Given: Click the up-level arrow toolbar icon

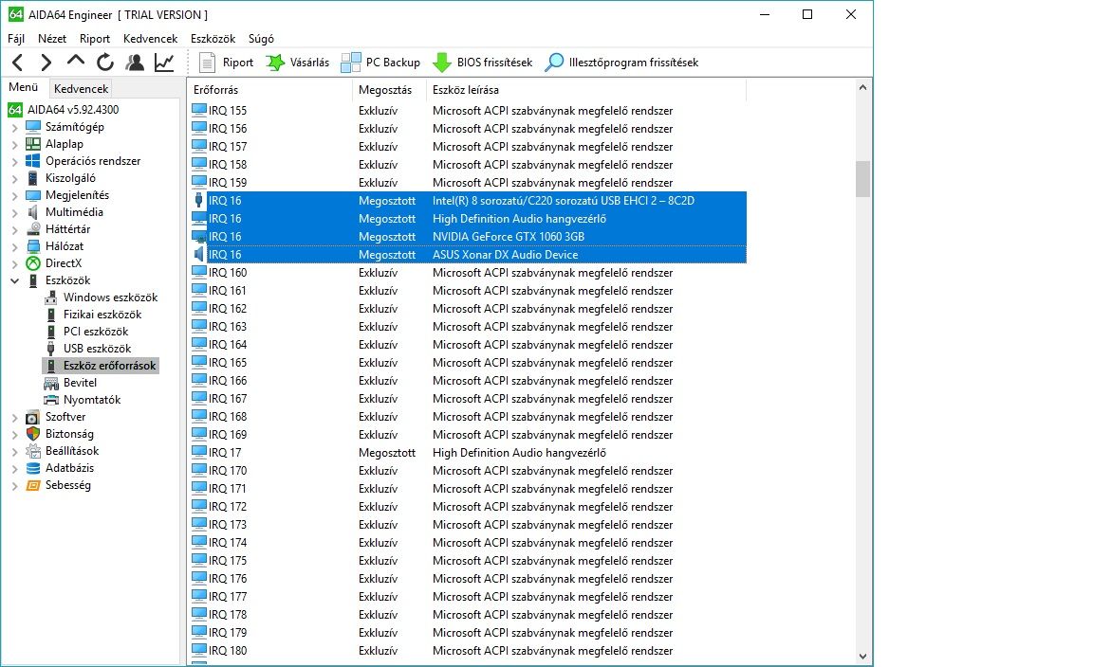Looking at the screenshot, I should [75, 62].
